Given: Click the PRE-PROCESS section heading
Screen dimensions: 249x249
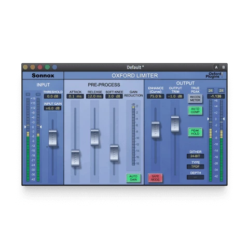Looking at the screenshot, I should pyautogui.click(x=104, y=85).
